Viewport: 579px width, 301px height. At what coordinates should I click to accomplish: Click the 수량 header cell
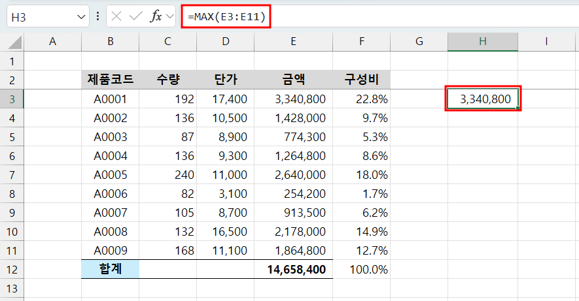pyautogui.click(x=167, y=80)
